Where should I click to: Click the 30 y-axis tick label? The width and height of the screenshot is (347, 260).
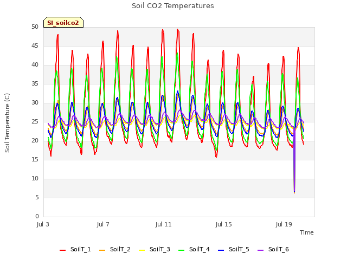coord(35,103)
